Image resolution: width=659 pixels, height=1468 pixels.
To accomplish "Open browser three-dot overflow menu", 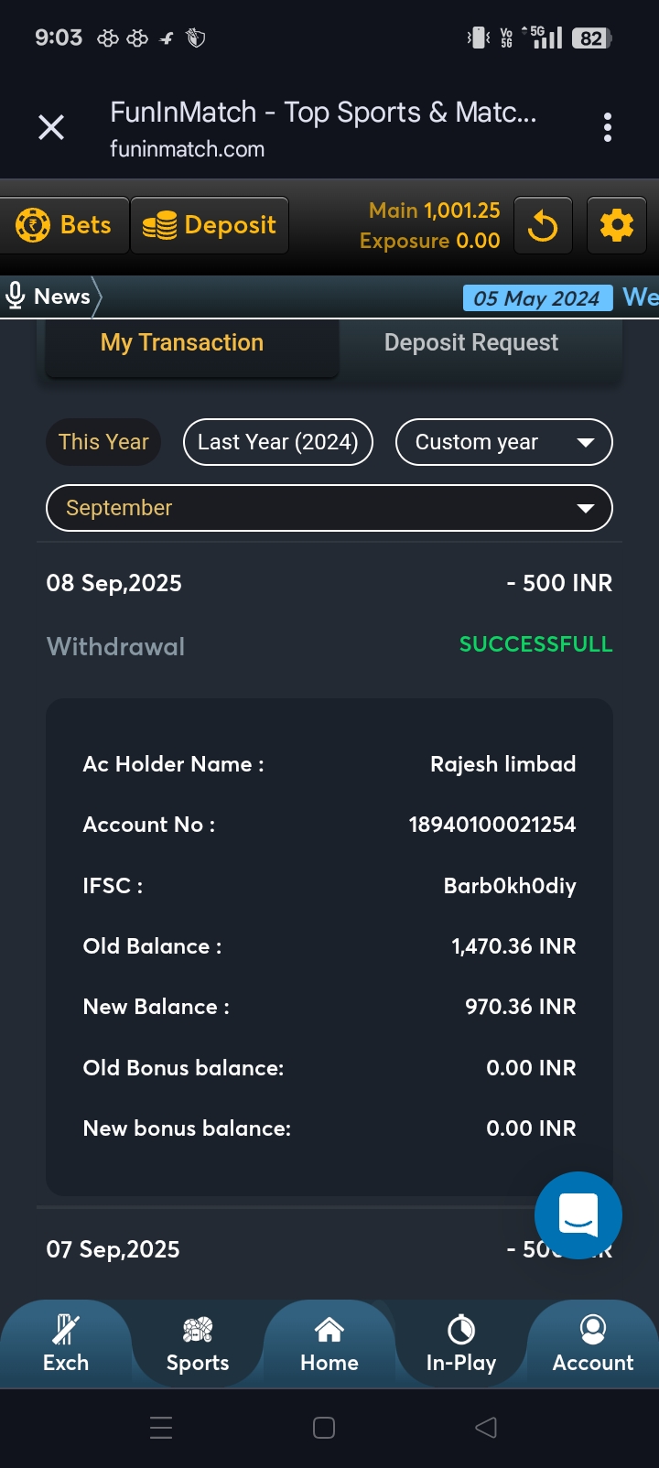I will click(608, 127).
